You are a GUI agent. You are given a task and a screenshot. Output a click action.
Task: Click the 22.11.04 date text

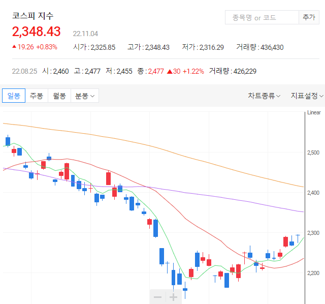[85, 34]
